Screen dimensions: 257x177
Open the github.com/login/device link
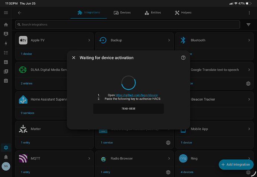tap(136, 95)
